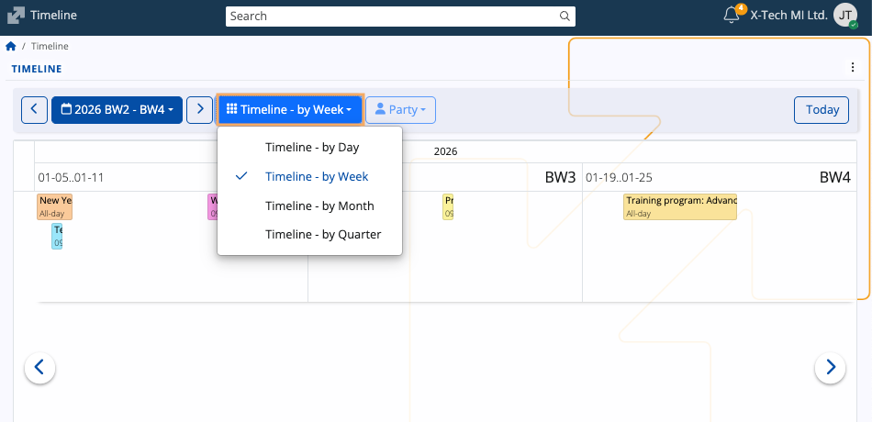Expand the Party filter dropdown
The image size is (872, 422).
point(400,110)
